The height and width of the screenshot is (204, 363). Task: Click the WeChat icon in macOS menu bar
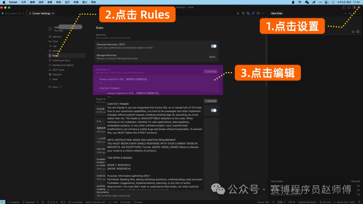tap(307, 2)
